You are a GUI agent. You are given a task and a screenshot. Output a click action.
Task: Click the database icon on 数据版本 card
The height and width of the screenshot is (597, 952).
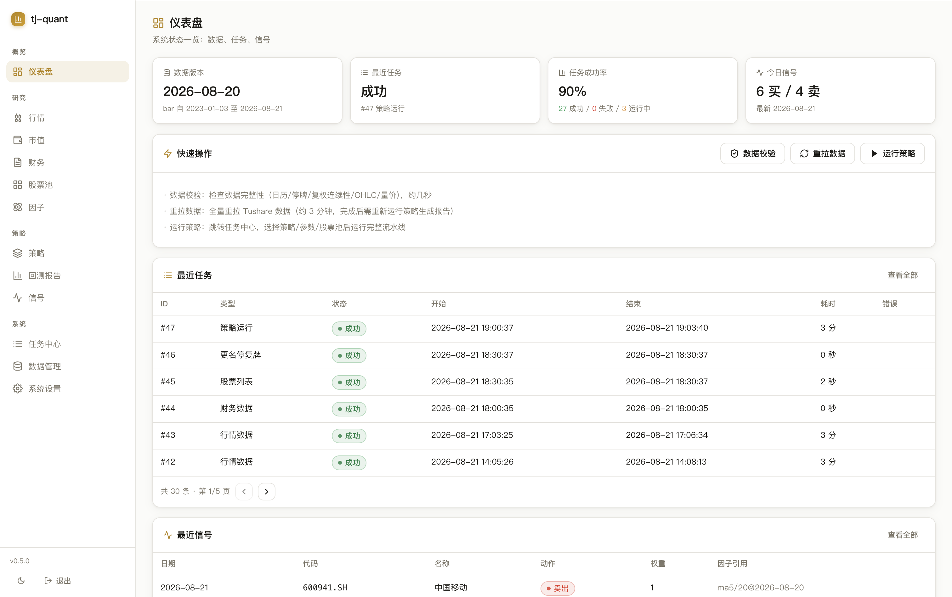click(x=167, y=73)
